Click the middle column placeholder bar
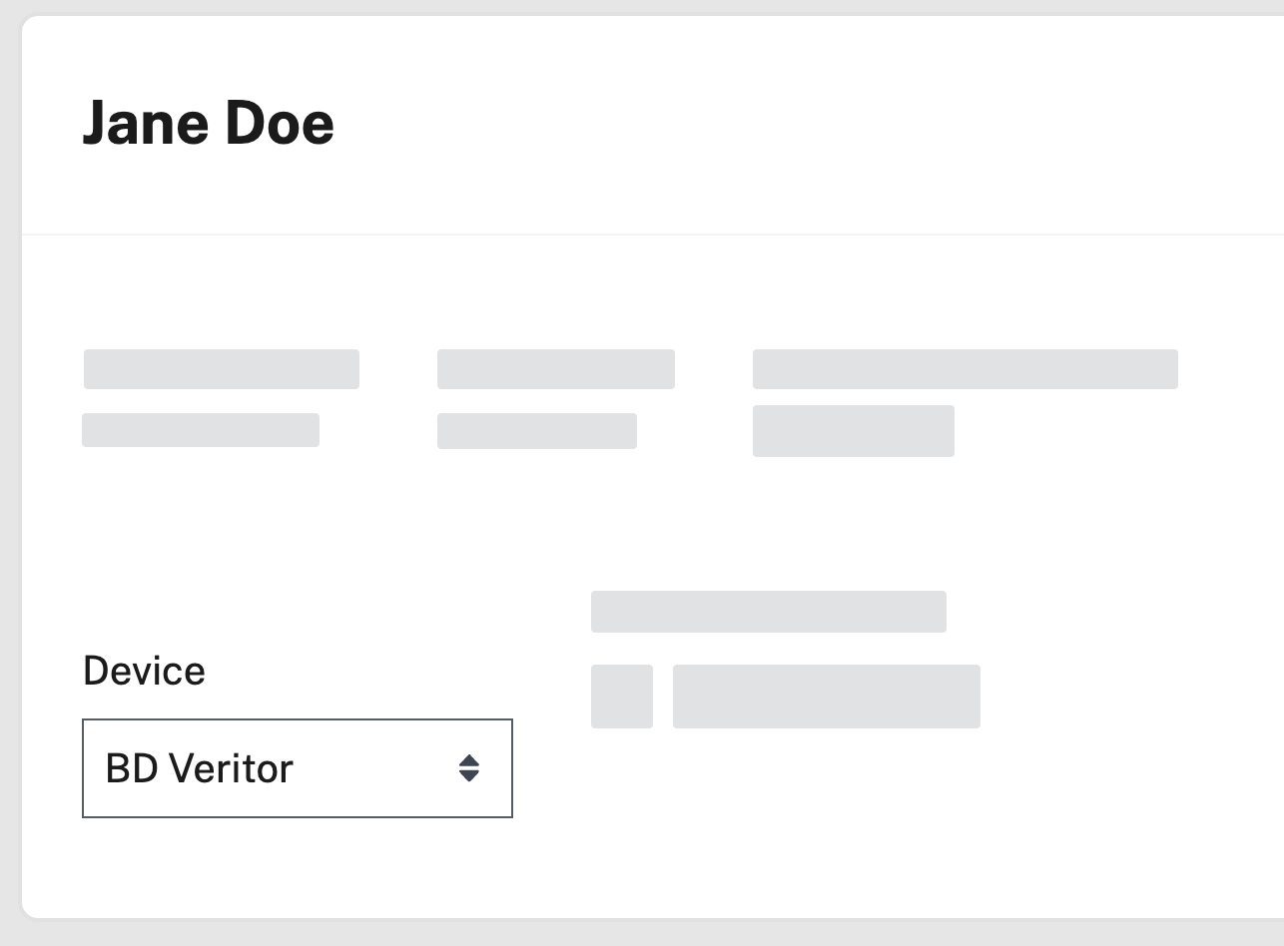The image size is (1284, 946). coord(555,368)
